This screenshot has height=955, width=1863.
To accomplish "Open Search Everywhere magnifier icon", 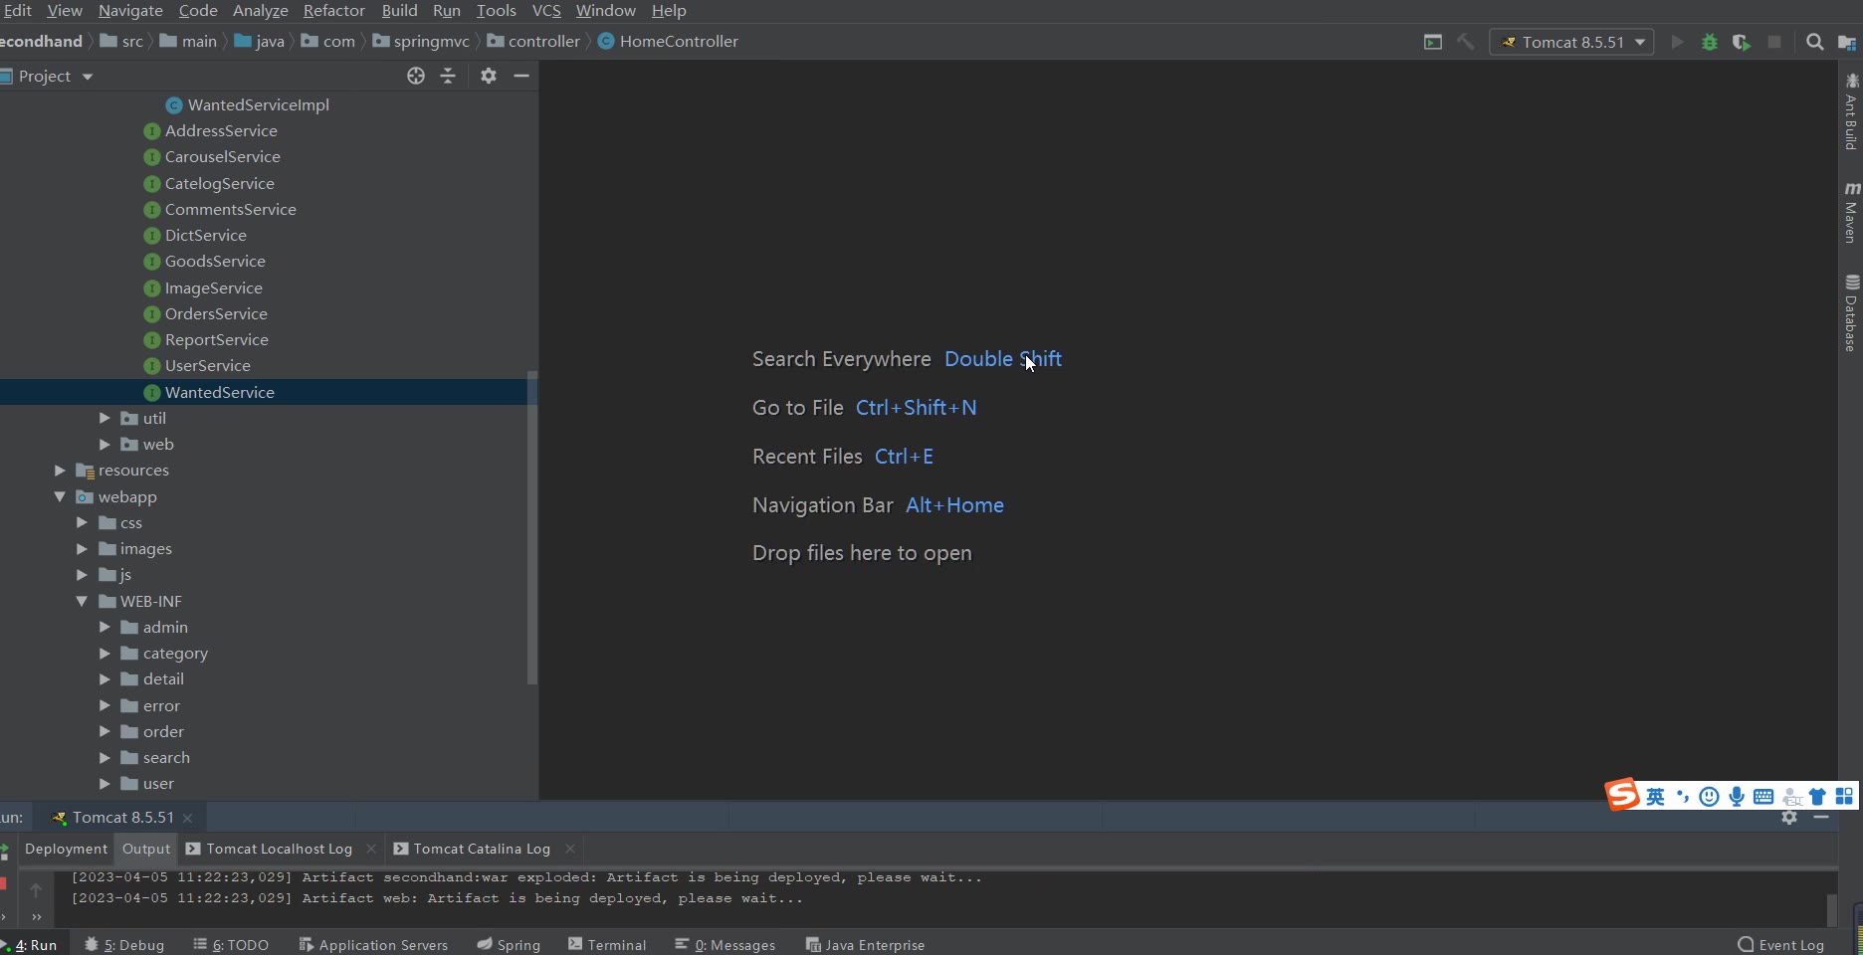I will [x=1814, y=42].
